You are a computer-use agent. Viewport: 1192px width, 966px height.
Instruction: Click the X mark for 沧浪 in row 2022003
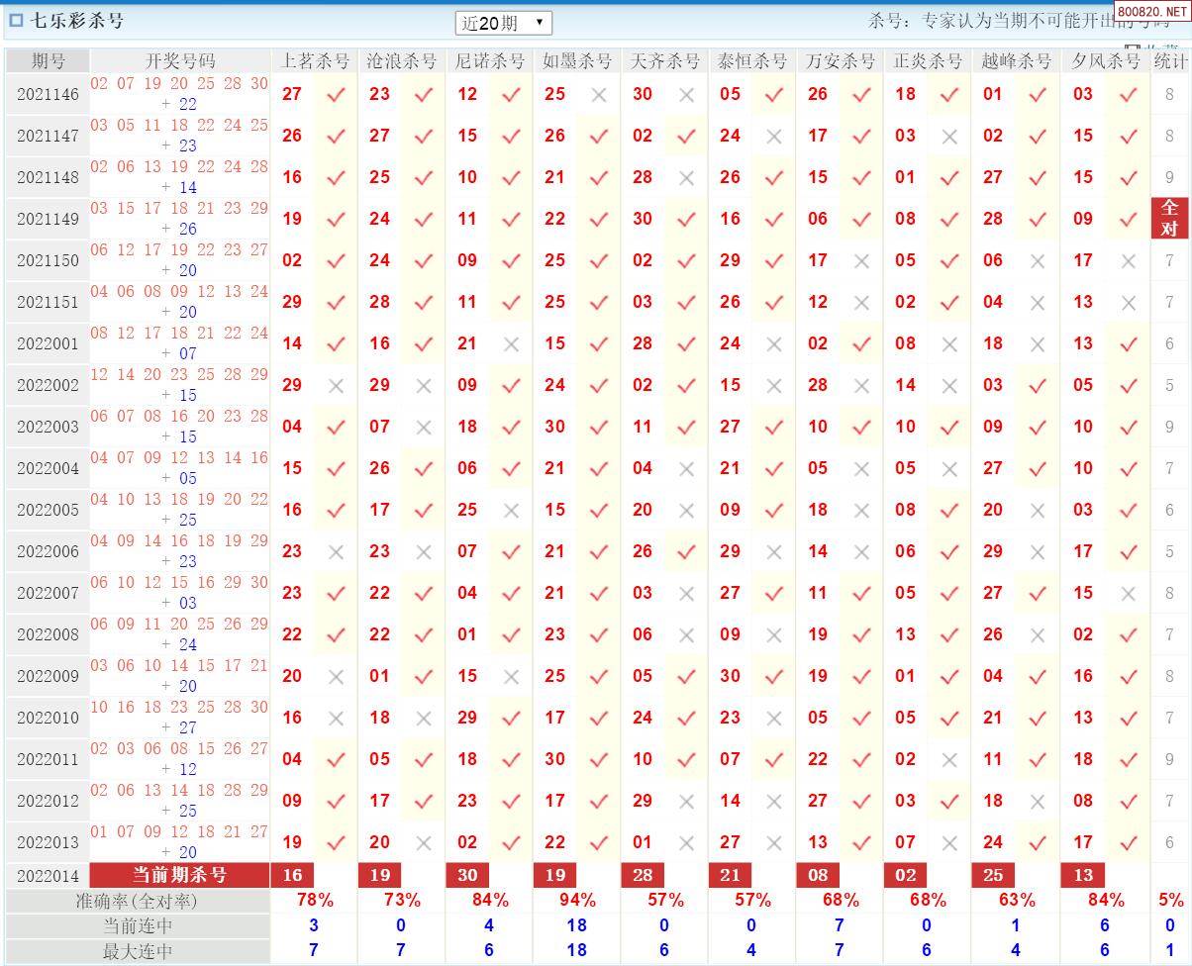click(x=424, y=428)
